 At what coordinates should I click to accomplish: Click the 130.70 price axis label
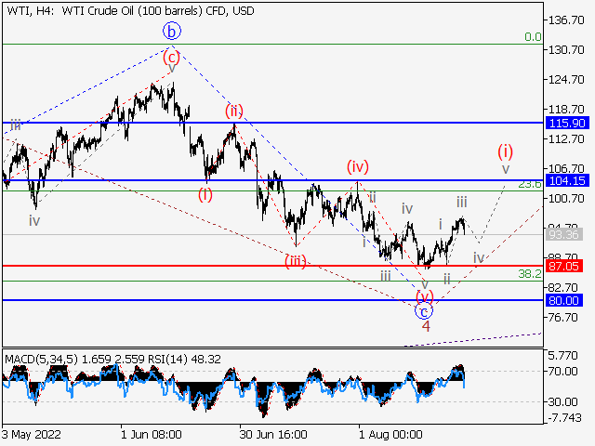pyautogui.click(x=566, y=49)
